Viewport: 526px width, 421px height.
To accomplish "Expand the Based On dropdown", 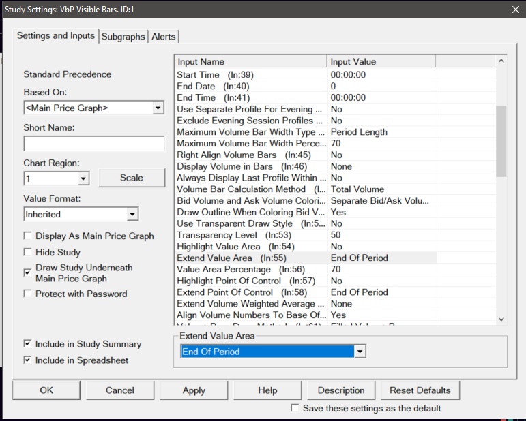I will pyautogui.click(x=158, y=108).
